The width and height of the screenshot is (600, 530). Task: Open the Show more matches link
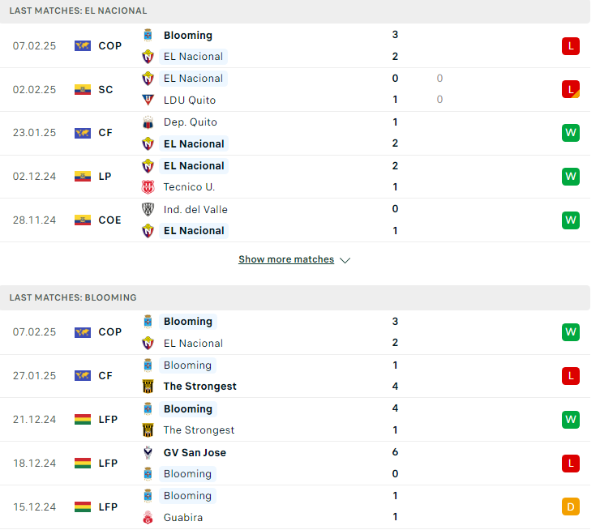(x=286, y=259)
